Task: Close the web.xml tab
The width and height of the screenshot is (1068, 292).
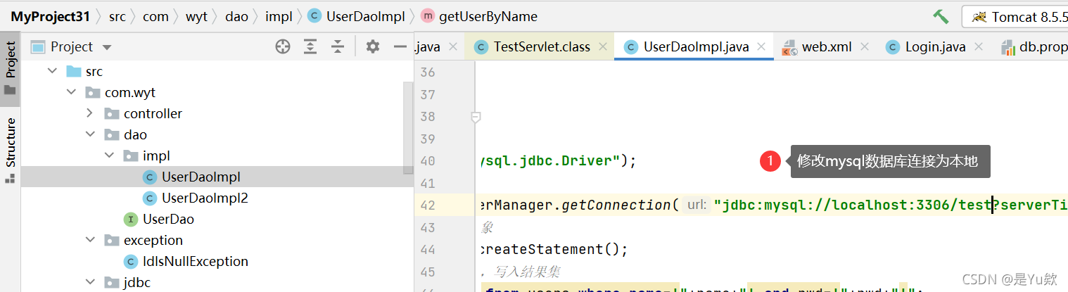Action: tap(865, 47)
